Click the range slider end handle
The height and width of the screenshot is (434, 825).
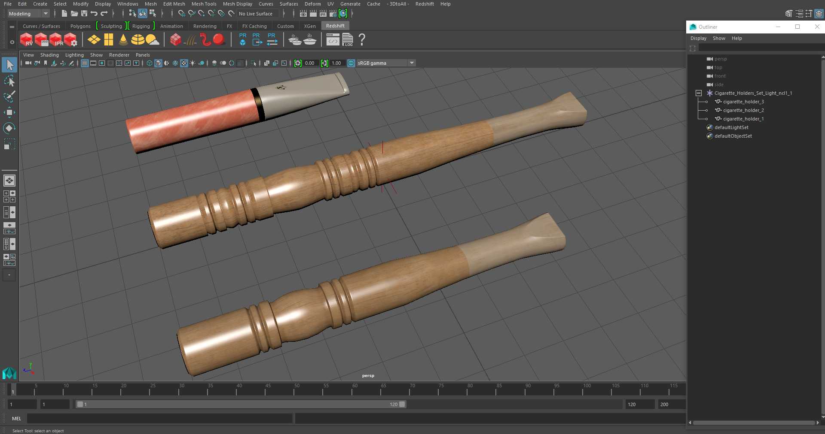click(402, 404)
